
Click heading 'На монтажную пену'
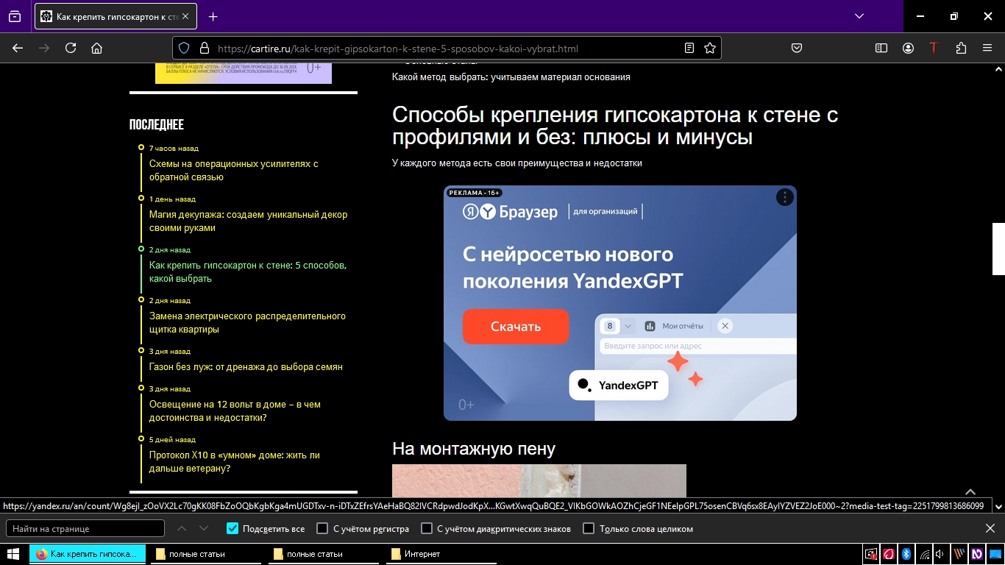pyautogui.click(x=474, y=449)
